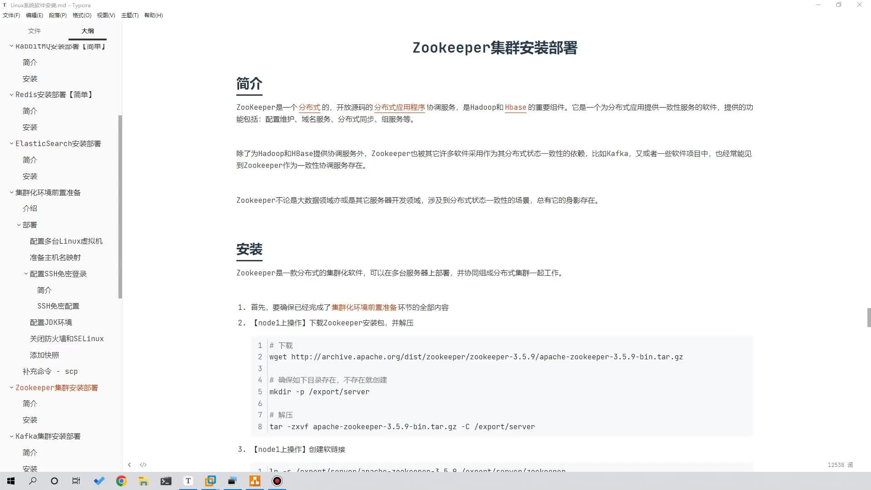Open VMware Workstation taskbar icon
This screenshot has height=490, width=871.
210,481
